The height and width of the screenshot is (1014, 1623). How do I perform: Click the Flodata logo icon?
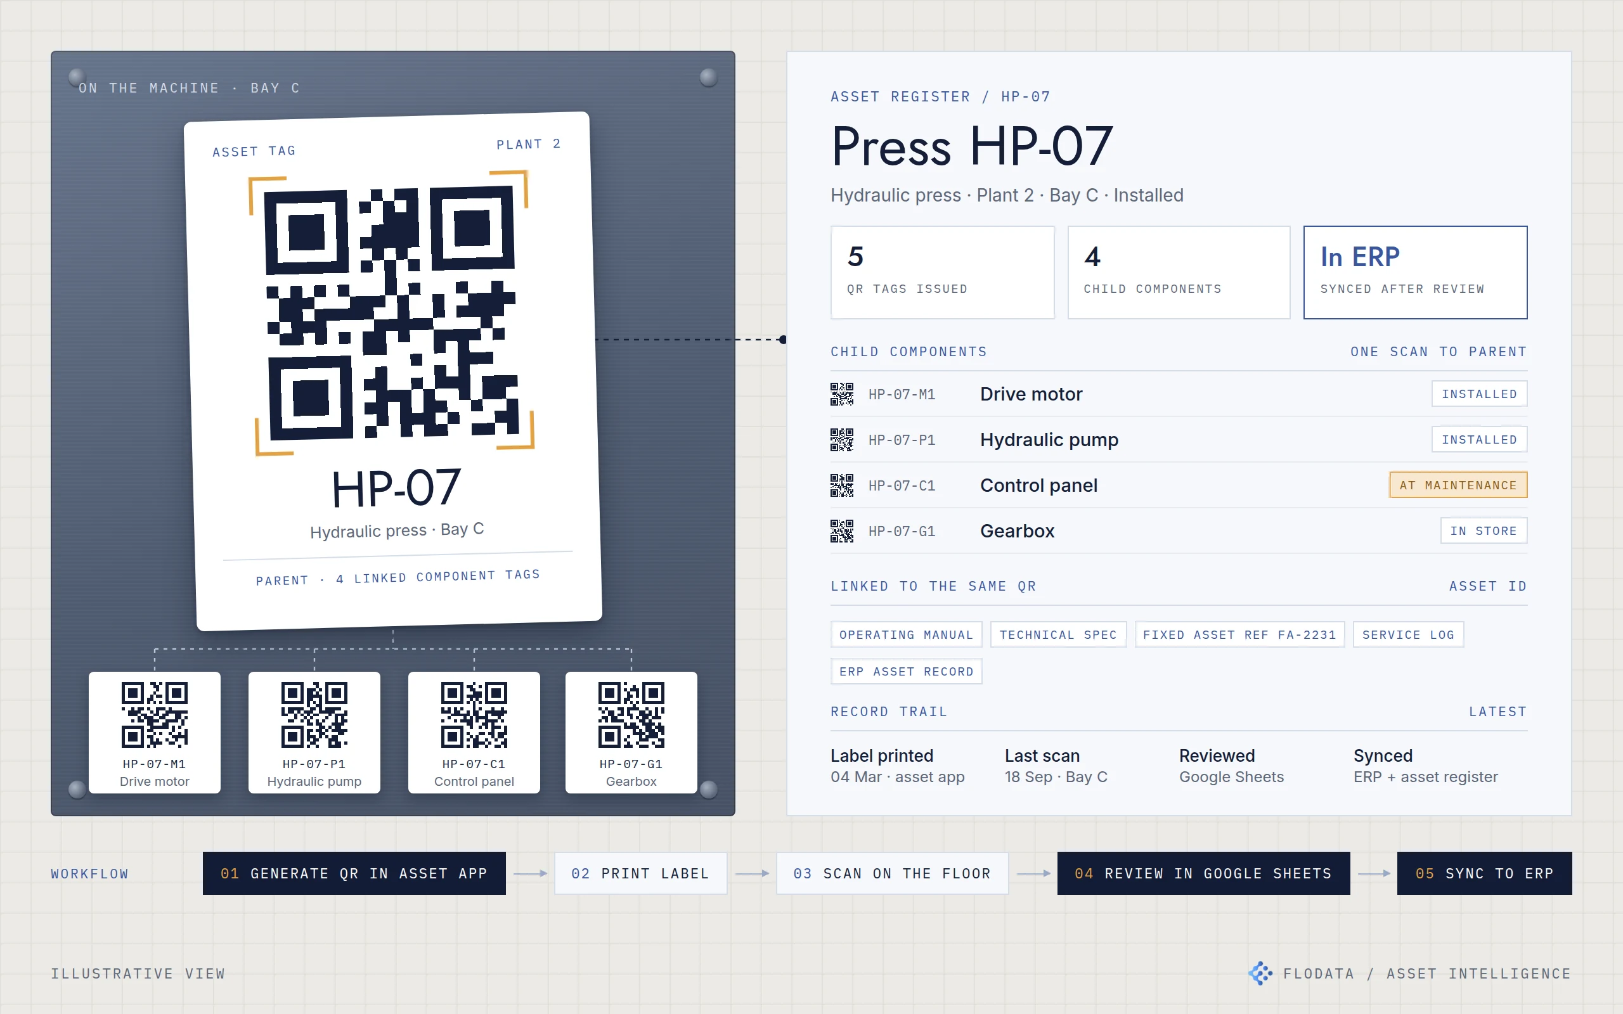coord(1260,973)
